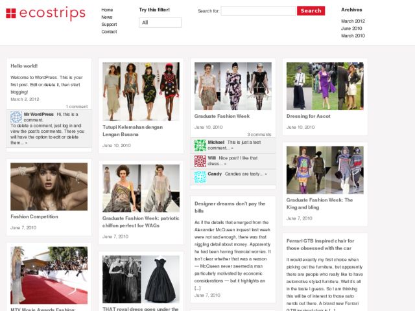Open March 2012 archive

[x=353, y=21]
